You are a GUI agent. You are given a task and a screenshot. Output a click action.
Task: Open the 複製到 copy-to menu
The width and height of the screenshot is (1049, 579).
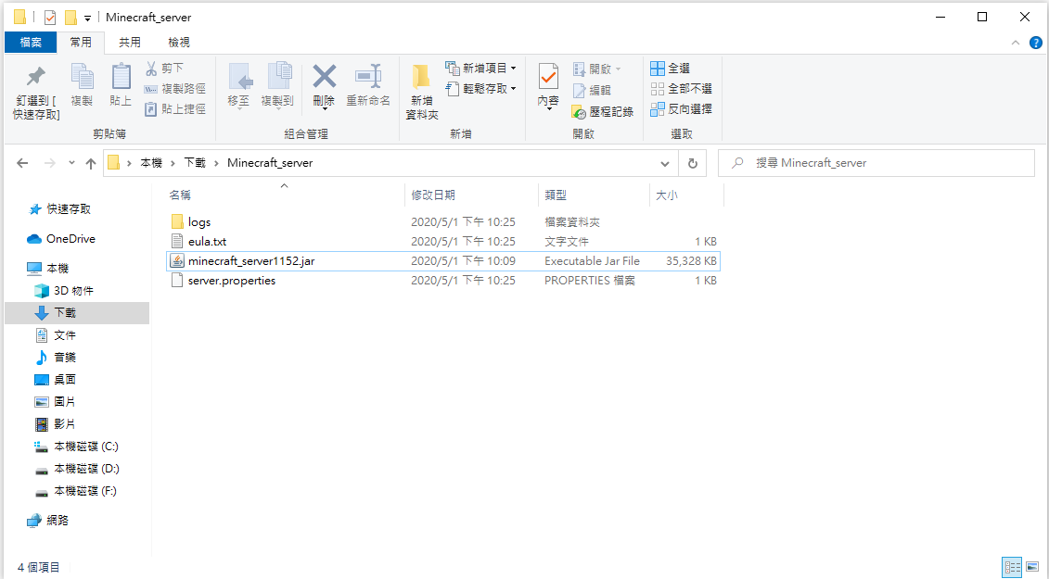277,85
